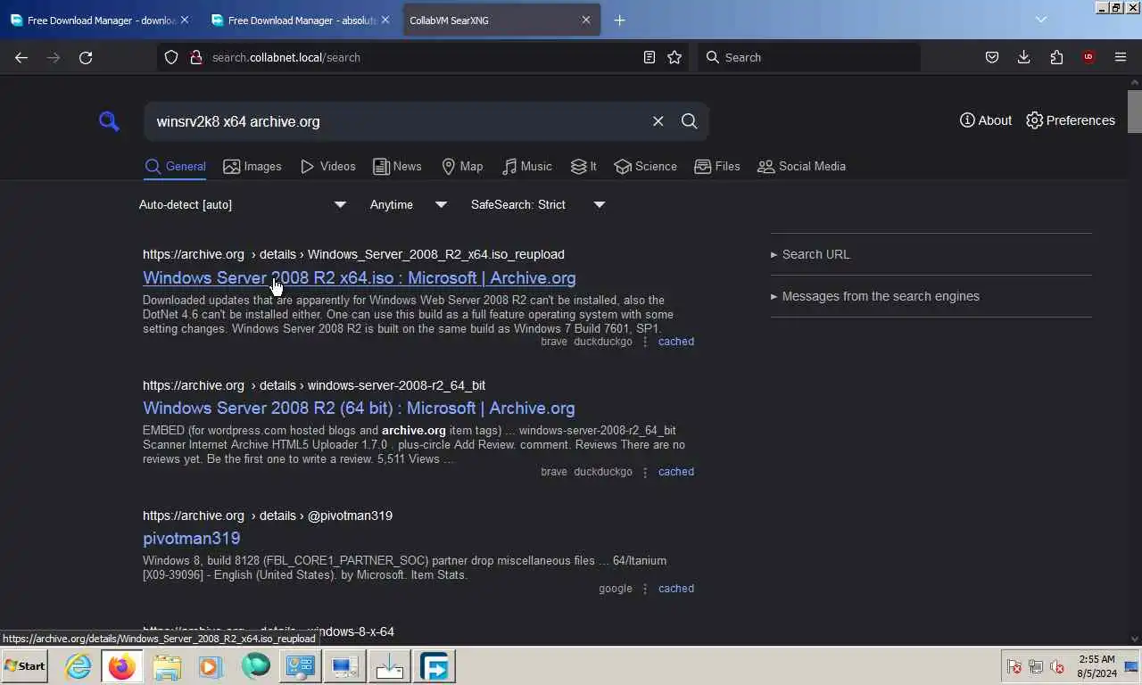Viewport: 1142px width, 685px height.
Task: Clear the search query text
Action: point(658,121)
